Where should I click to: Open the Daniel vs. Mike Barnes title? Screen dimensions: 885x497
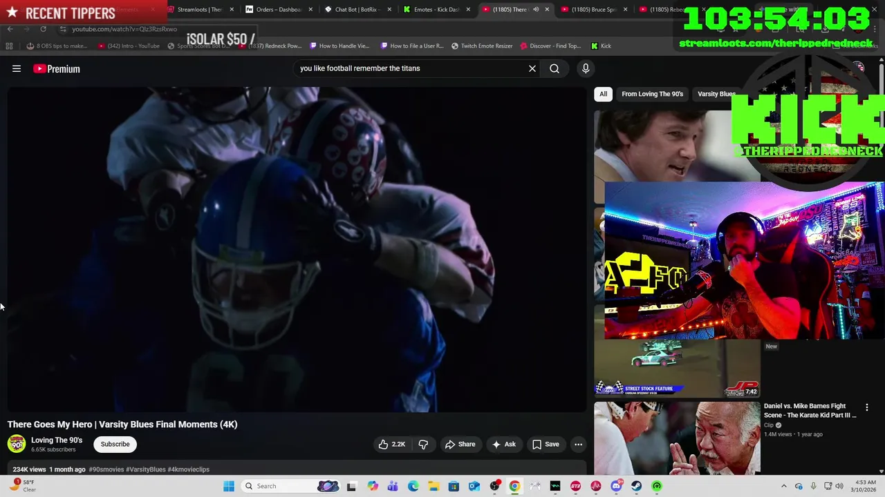(810, 411)
